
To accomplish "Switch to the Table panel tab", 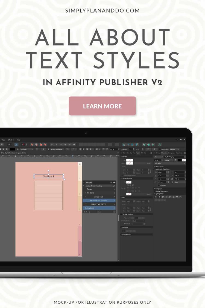I will coord(138,153).
